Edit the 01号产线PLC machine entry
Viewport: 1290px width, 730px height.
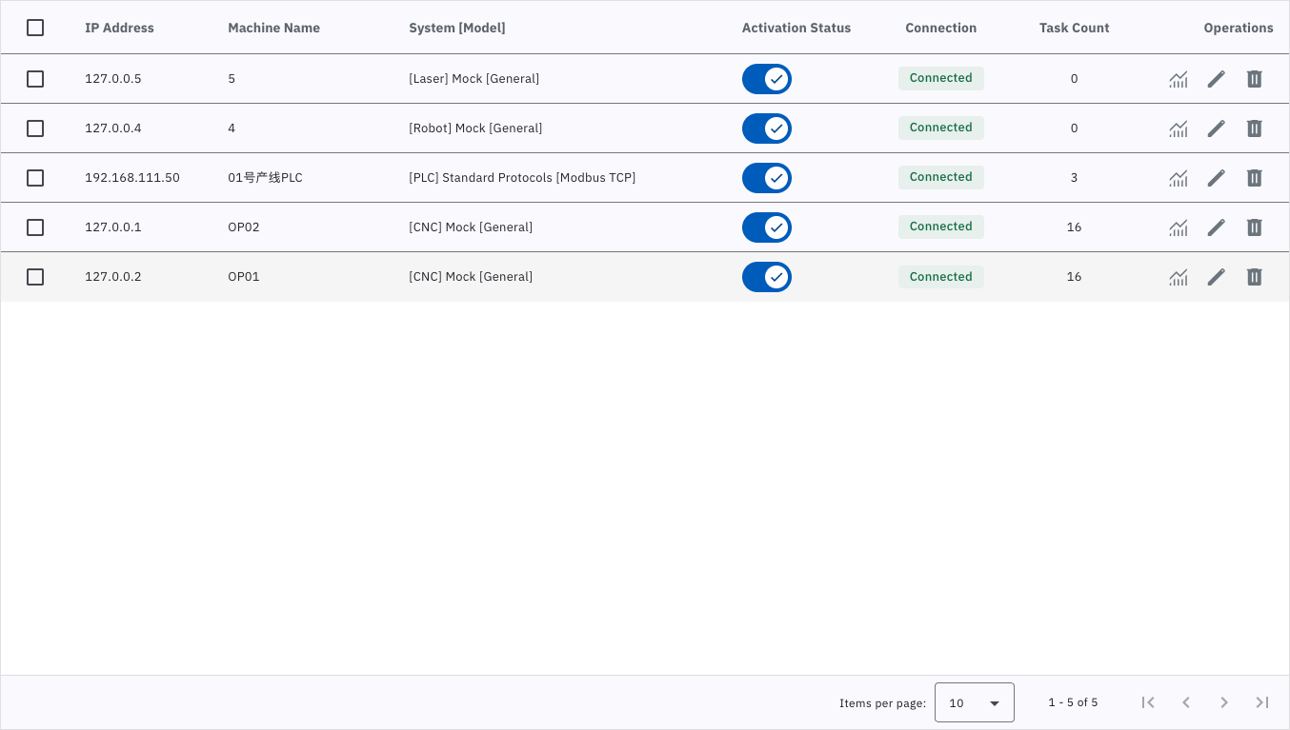click(x=1217, y=178)
